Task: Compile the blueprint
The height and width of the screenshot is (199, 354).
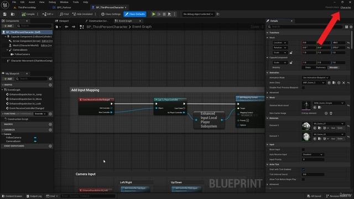Action: (x=28, y=14)
